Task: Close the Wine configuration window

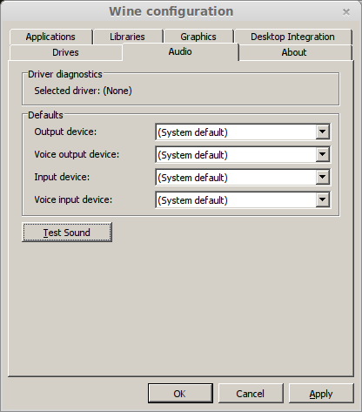Action: pos(346,12)
